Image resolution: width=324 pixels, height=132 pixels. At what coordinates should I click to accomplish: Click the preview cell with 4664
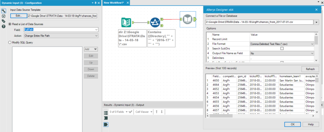pos(217,85)
